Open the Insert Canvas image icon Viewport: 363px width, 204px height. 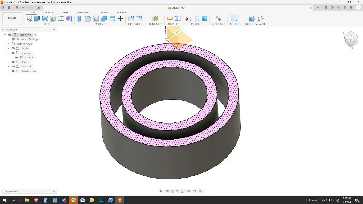click(204, 18)
